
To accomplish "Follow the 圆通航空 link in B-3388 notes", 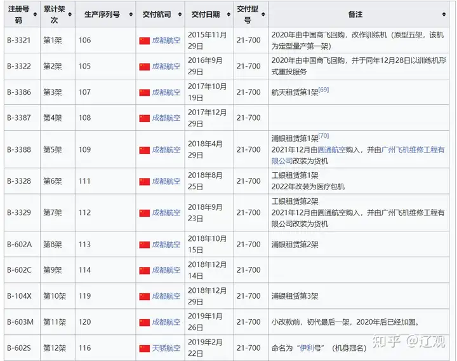I will point(331,150).
